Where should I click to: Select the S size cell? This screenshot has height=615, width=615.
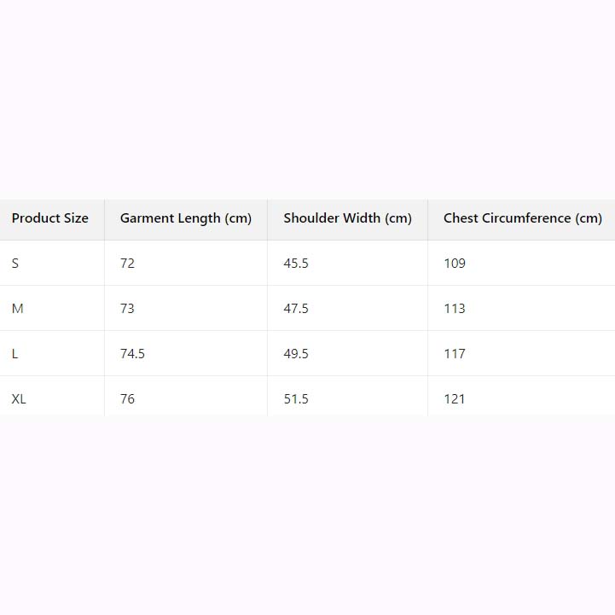(15, 264)
